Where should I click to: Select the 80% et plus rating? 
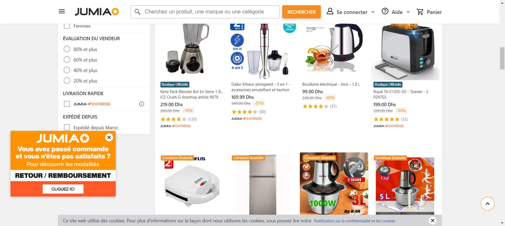click(x=67, y=49)
